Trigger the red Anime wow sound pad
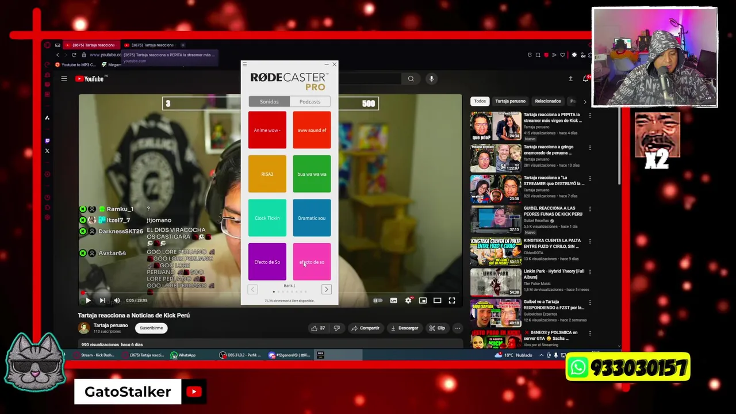 pyautogui.click(x=267, y=130)
